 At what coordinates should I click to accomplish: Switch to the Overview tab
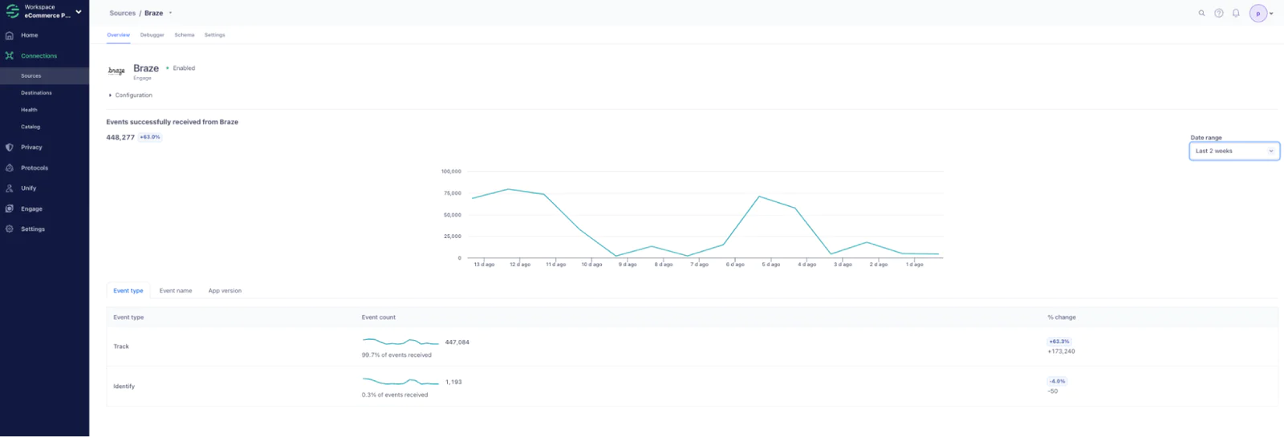tap(118, 35)
